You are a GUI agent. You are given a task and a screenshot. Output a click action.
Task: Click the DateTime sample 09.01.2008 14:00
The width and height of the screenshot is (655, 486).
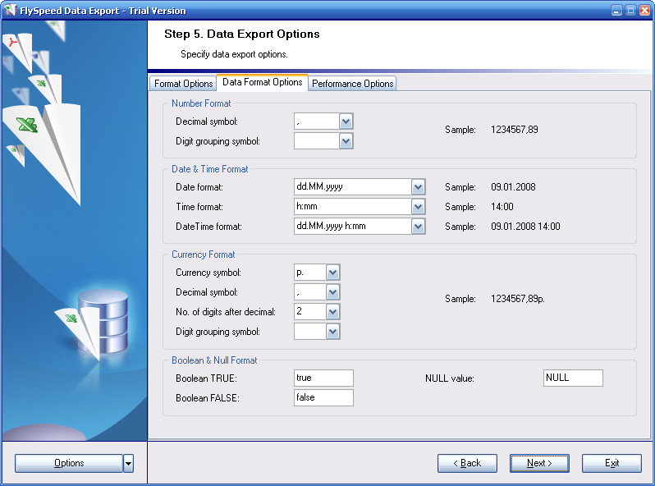tap(525, 226)
